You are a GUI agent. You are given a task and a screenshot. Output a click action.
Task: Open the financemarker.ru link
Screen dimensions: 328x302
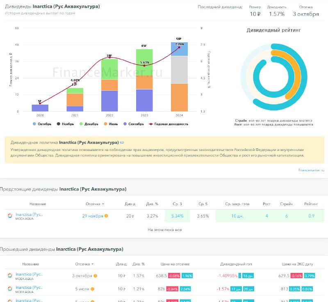click(311, 170)
